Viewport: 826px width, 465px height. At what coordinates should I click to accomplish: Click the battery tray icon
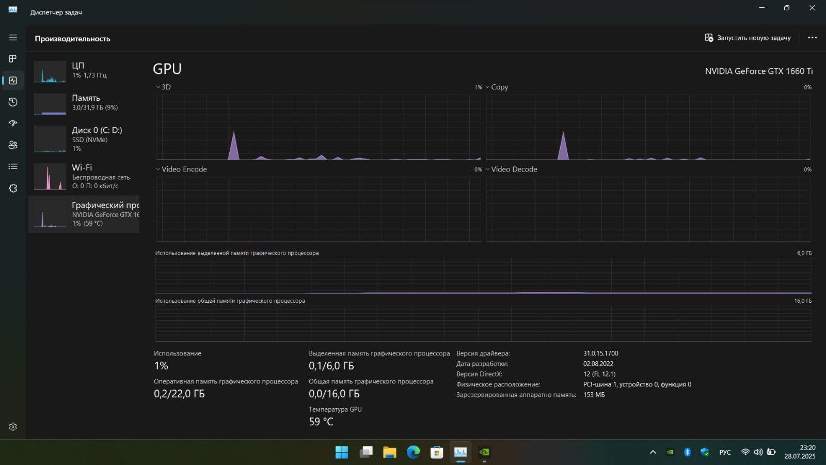771,452
